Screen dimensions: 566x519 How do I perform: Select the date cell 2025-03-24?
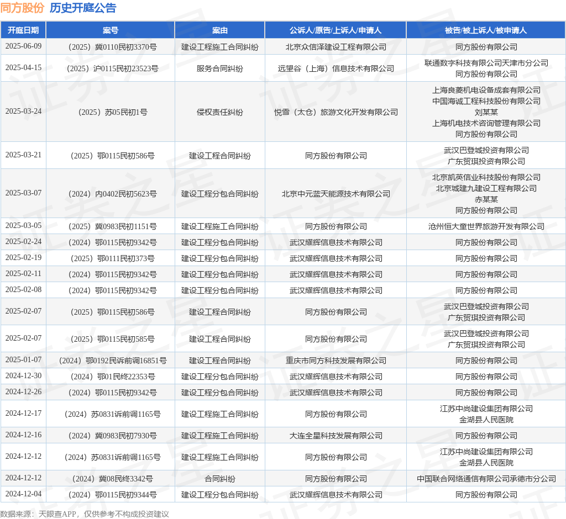tap(23, 112)
